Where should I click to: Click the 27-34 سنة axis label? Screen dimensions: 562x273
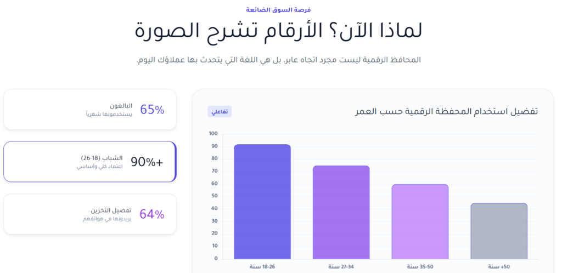click(341, 266)
